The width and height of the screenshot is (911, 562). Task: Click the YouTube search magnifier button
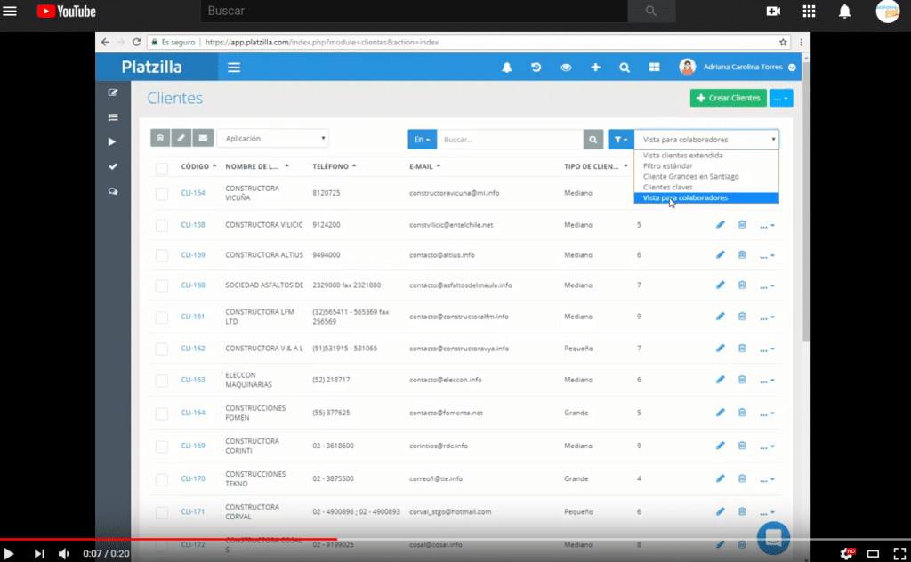click(651, 11)
